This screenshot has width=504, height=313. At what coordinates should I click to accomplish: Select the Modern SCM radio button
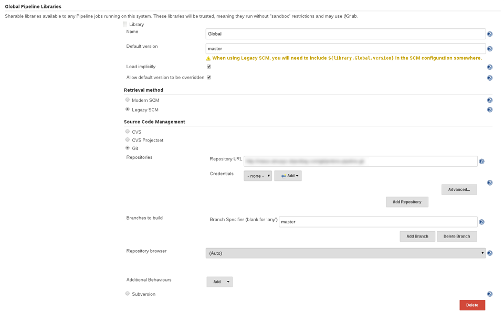coord(128,100)
